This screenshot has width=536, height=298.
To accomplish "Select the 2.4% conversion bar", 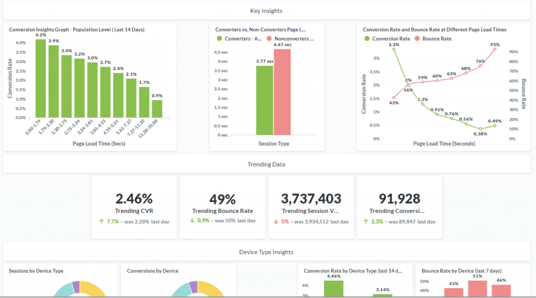I will (x=118, y=95).
